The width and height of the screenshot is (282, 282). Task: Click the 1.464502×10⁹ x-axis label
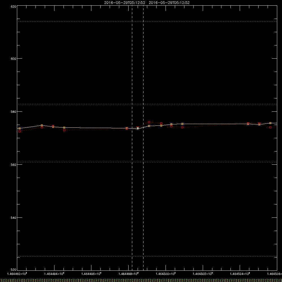[x=203, y=274]
